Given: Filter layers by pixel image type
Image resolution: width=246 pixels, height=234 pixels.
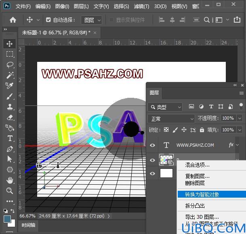Looking at the screenshot, I should pos(191,107).
